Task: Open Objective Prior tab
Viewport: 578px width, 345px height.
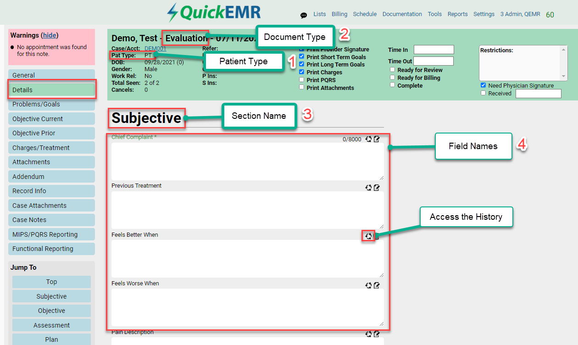Action: pyautogui.click(x=51, y=133)
